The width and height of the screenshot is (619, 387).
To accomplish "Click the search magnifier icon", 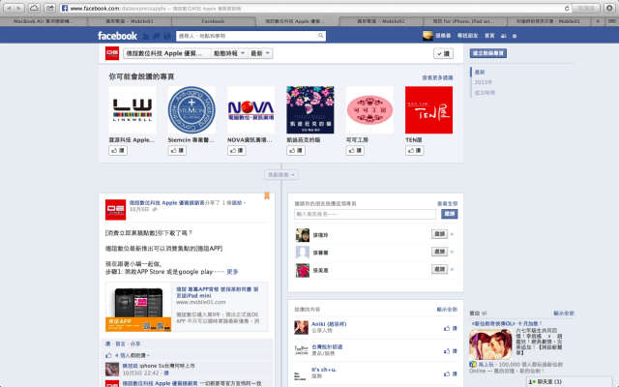I will tap(320, 36).
